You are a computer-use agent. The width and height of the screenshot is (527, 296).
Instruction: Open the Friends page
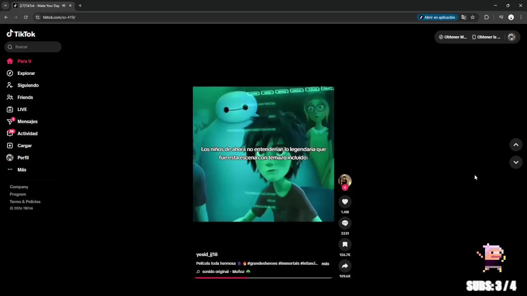coord(25,97)
